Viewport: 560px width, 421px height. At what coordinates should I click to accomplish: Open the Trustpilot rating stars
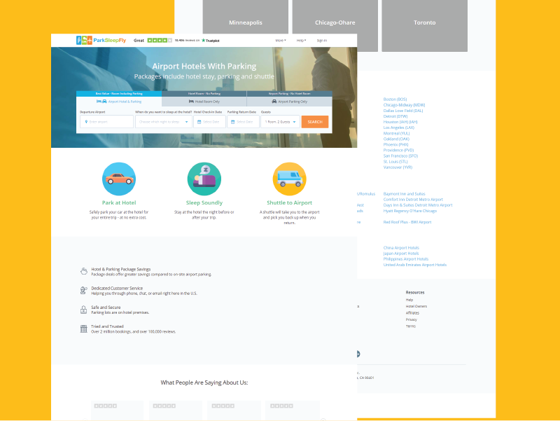pyautogui.click(x=160, y=41)
